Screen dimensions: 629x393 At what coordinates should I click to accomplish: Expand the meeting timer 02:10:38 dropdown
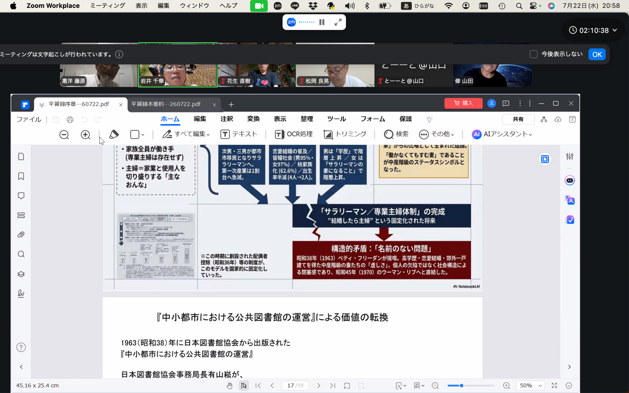pos(614,30)
